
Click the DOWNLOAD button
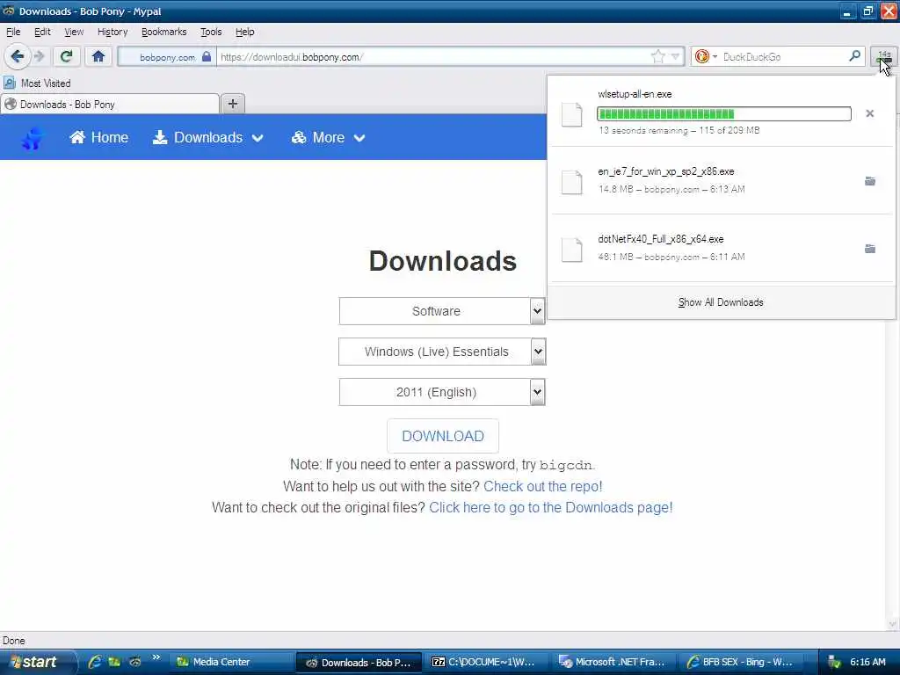[443, 436]
